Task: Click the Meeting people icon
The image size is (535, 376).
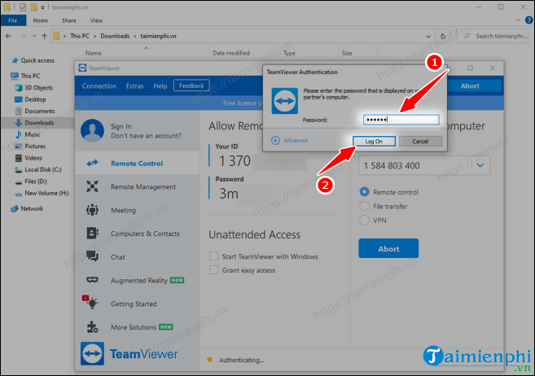Action: pos(92,210)
